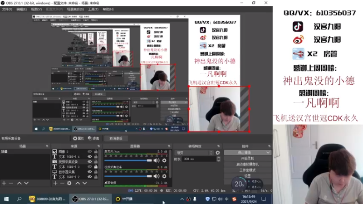The image size is (363, 204).
Task: Select the 文本 (GDI+) 2 source row
Action: (x=75, y=177)
